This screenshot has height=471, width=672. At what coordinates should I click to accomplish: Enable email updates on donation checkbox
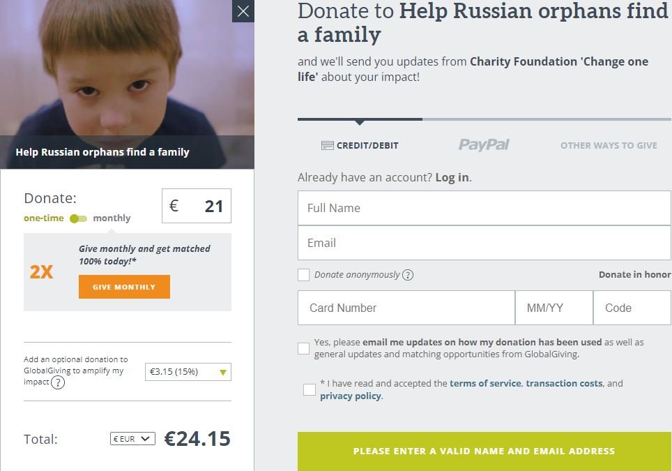click(x=303, y=348)
